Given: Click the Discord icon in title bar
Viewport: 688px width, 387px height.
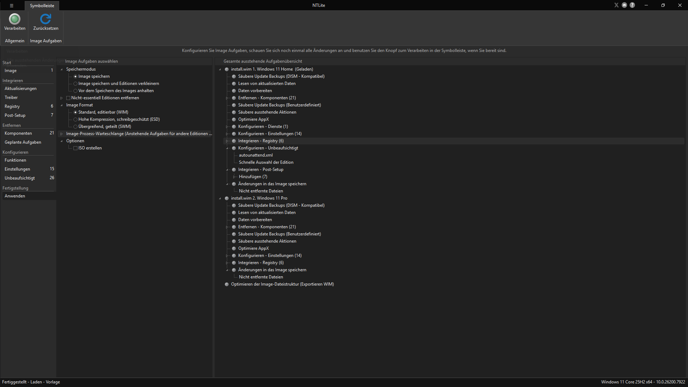Looking at the screenshot, I should tap(624, 5).
